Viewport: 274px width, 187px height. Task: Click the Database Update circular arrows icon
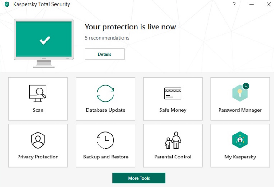point(105,93)
